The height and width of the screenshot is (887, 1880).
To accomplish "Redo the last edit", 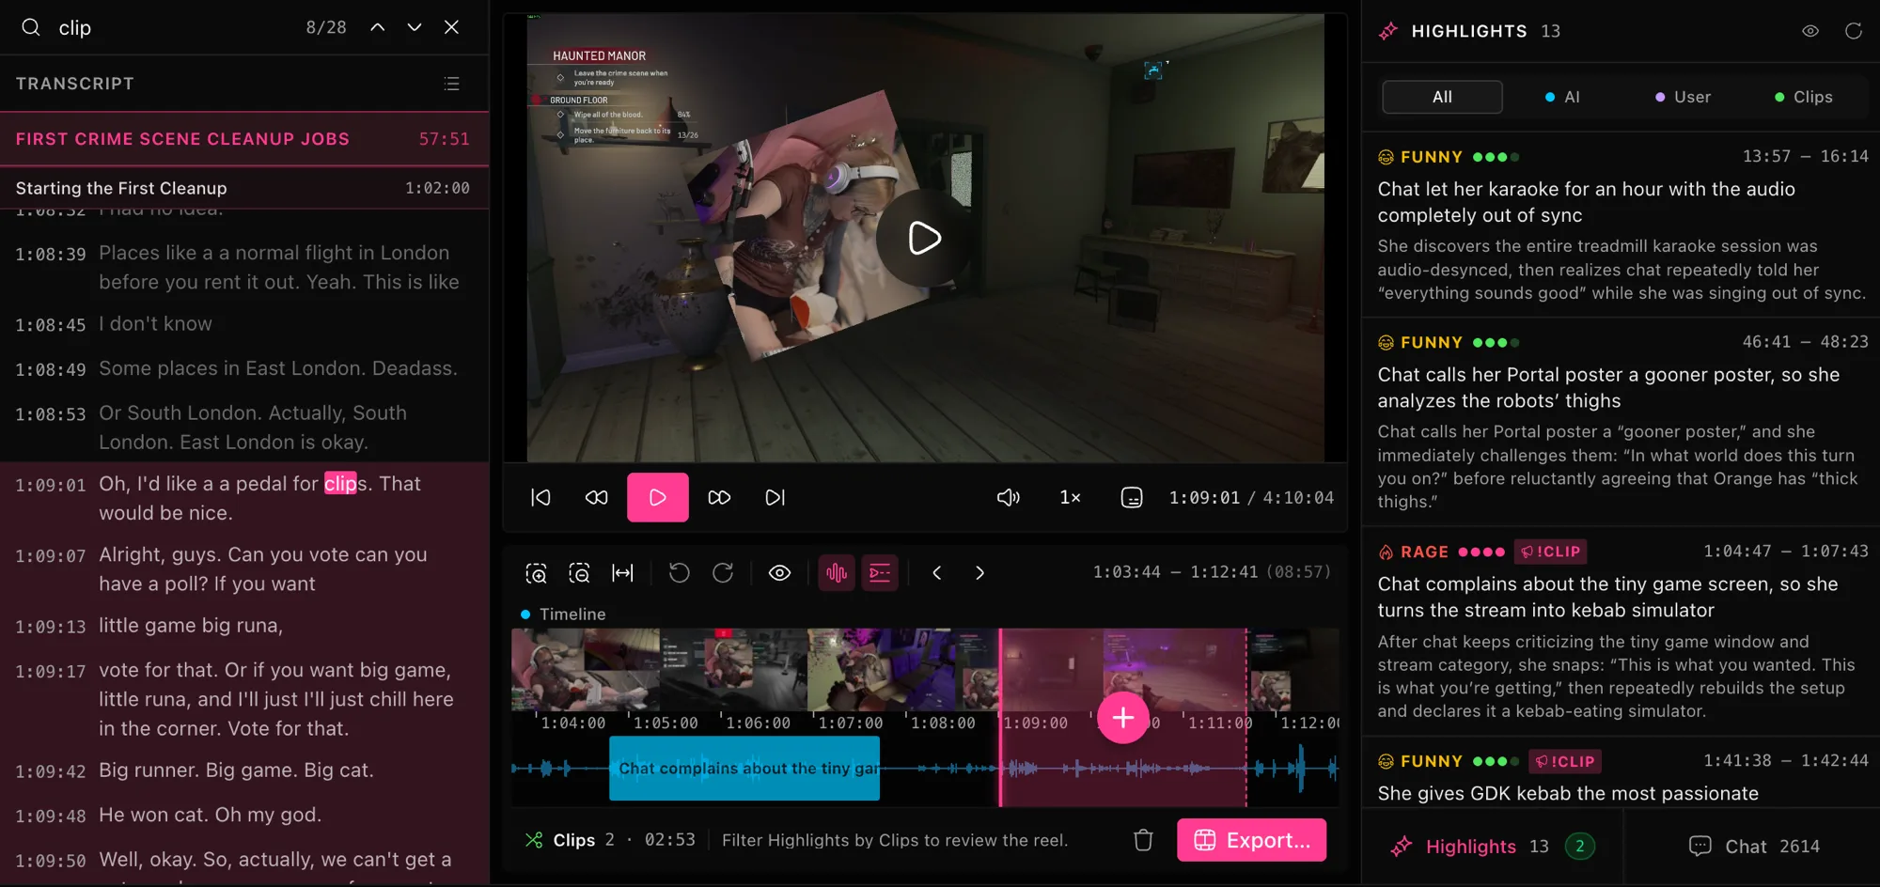I will coord(722,573).
